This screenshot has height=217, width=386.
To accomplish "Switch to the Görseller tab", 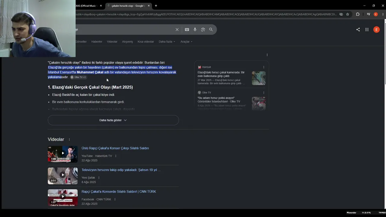I will (x=81, y=42).
